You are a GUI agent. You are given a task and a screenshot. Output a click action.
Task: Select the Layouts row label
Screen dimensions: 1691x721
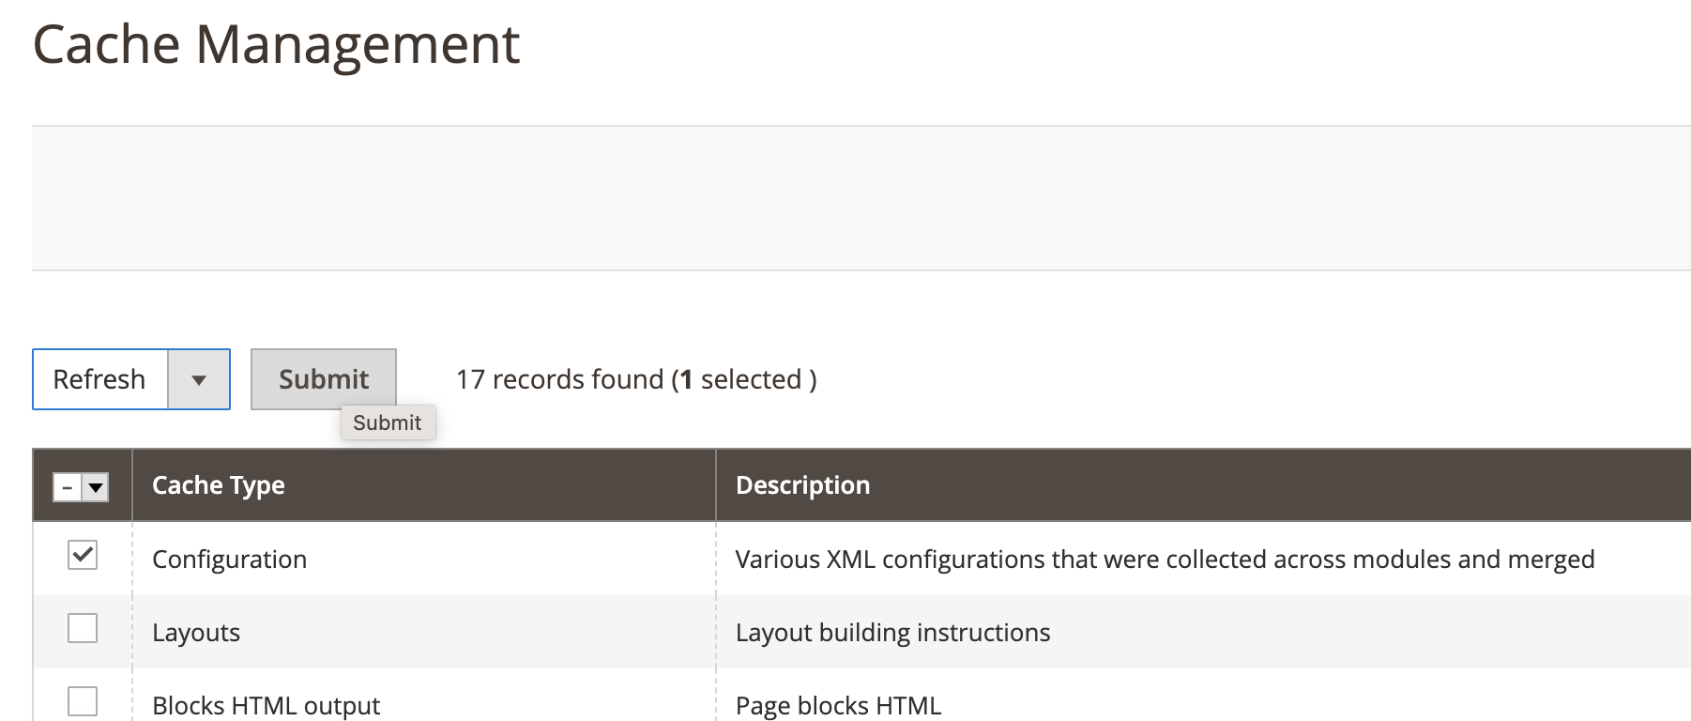(x=196, y=632)
